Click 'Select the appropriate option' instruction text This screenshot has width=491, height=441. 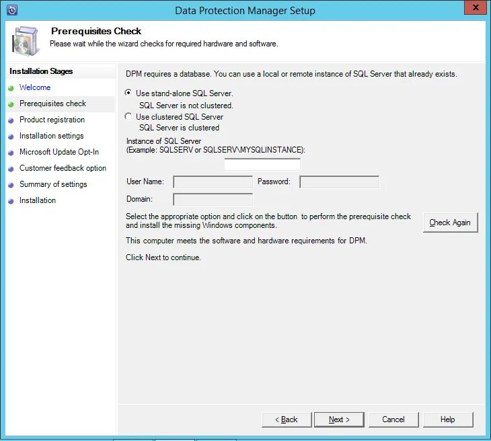[x=268, y=220]
